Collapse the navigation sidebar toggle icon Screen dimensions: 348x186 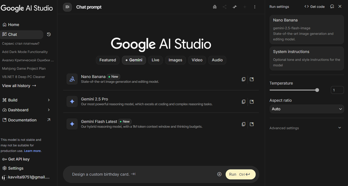(x=67, y=7)
